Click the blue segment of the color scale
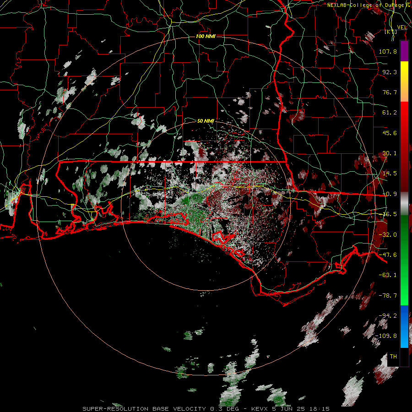 click(x=404, y=326)
